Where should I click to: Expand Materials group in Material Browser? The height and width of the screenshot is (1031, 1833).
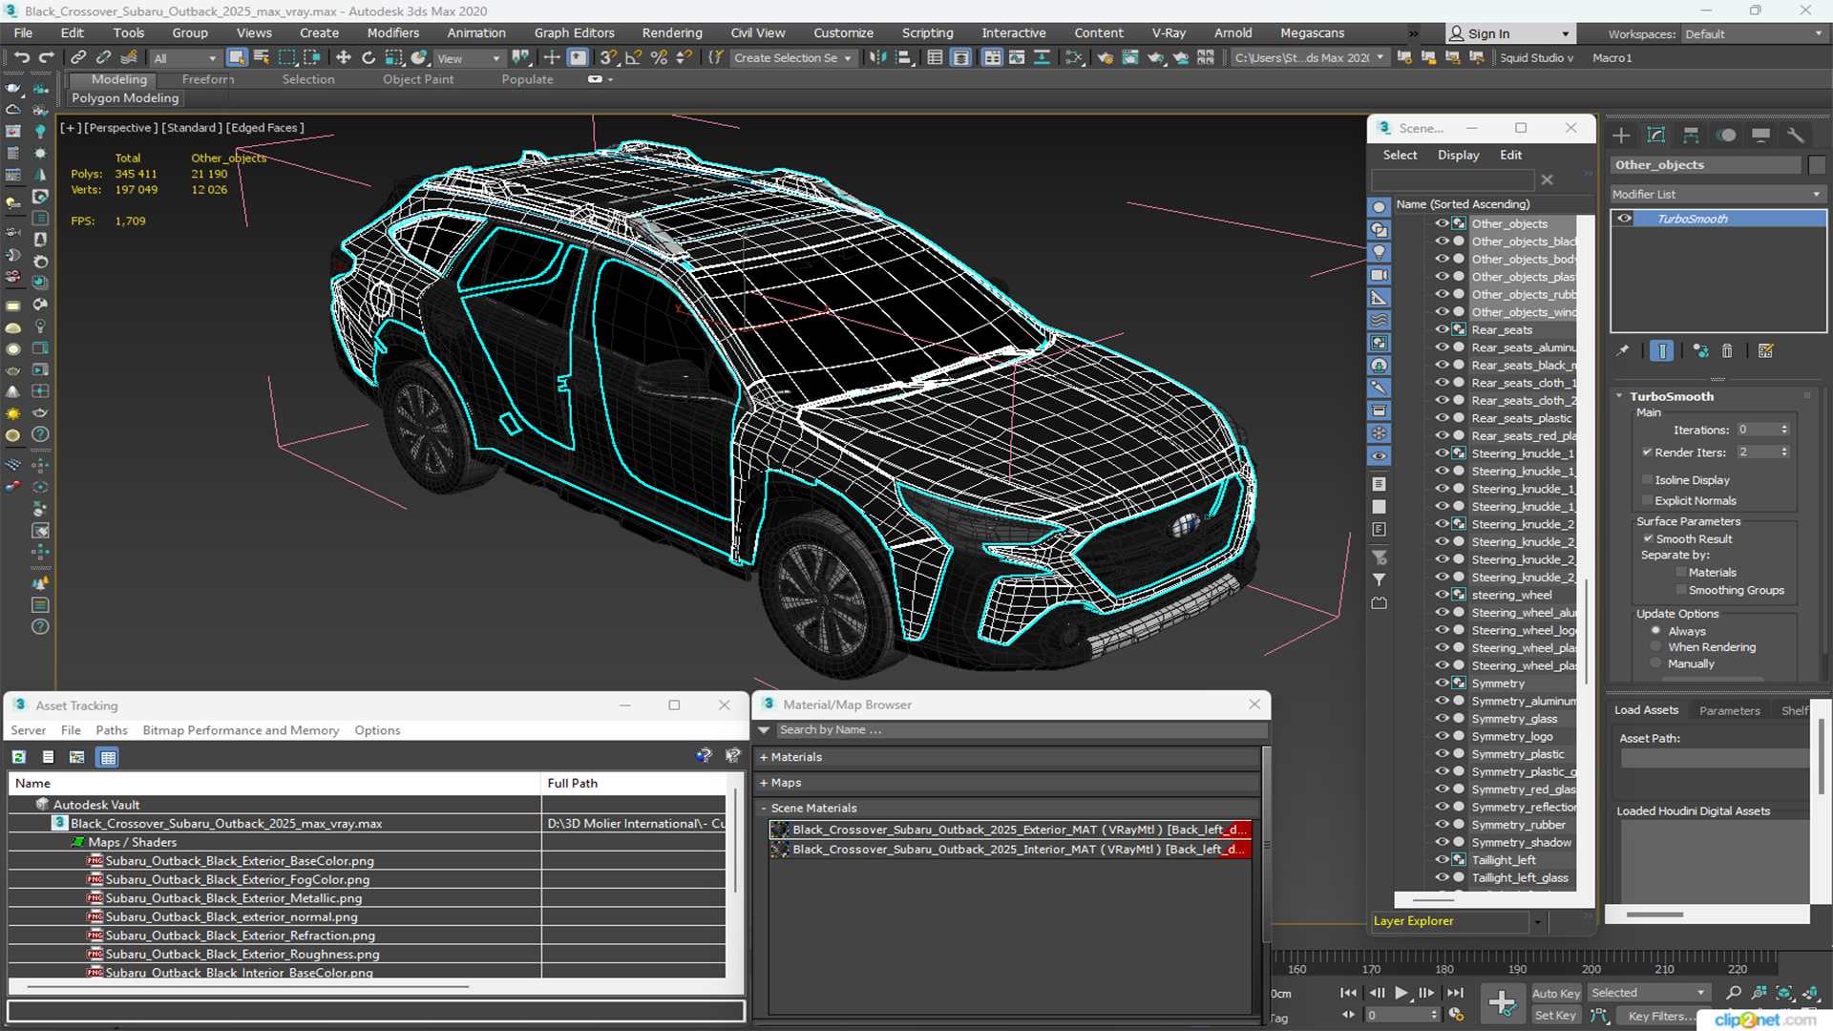(x=764, y=757)
